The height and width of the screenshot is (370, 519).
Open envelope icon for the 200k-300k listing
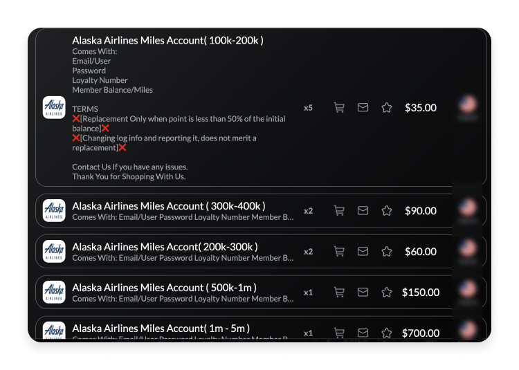[x=363, y=251]
